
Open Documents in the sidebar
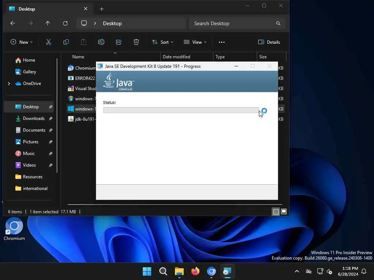pyautogui.click(x=29, y=130)
